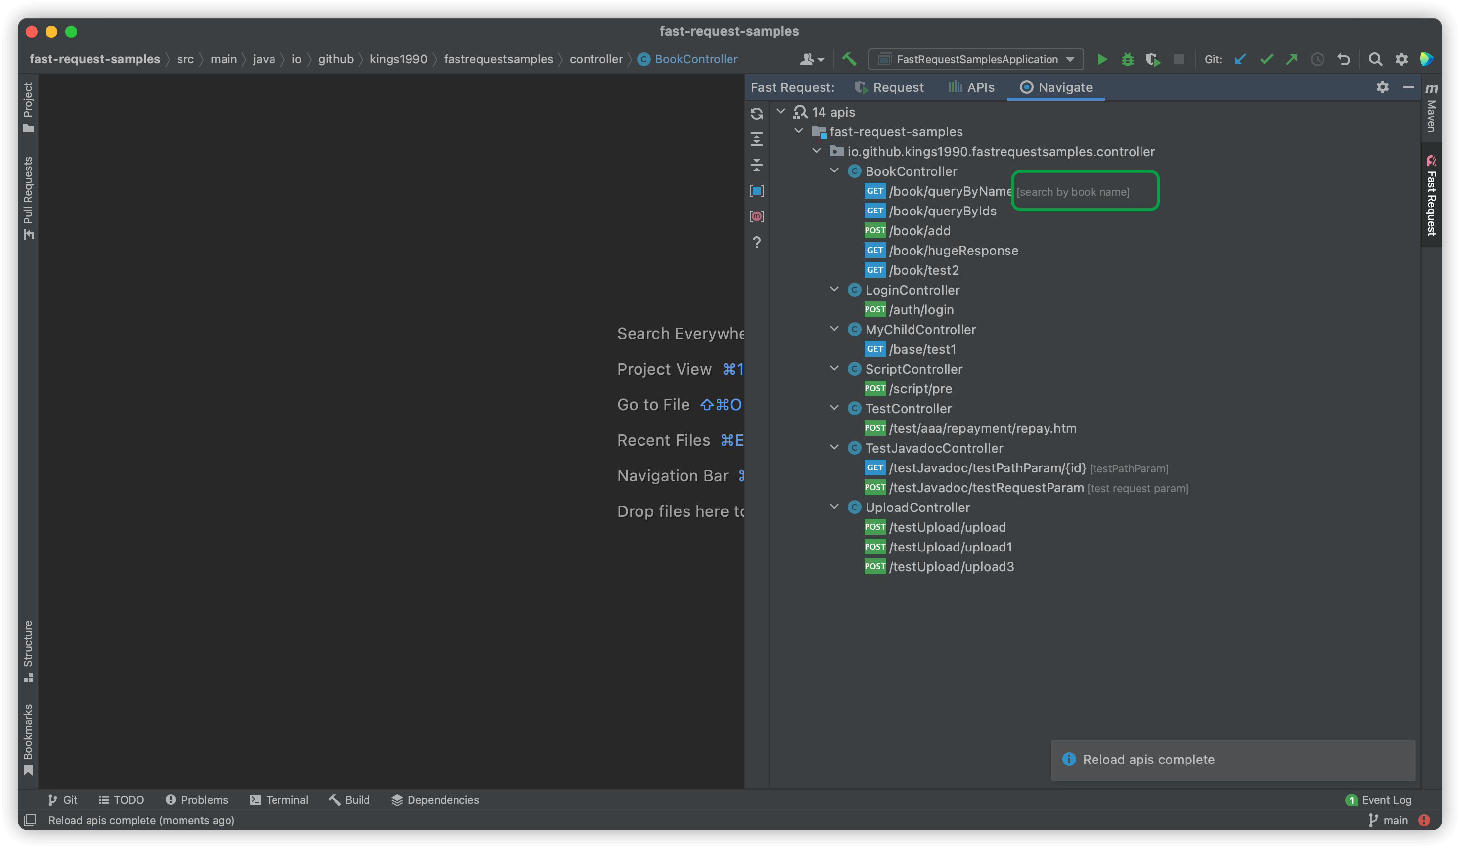Open Search Everywhere with the magnifier icon
This screenshot has width=1460, height=848.
(x=1375, y=59)
